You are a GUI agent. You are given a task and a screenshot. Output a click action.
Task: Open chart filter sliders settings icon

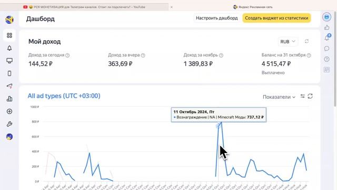303,96
